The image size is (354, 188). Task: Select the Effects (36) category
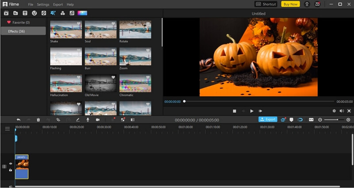point(23,31)
